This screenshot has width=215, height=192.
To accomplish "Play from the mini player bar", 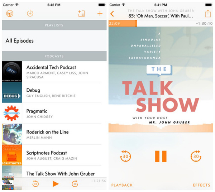I will pyautogui.click(x=56, y=184).
